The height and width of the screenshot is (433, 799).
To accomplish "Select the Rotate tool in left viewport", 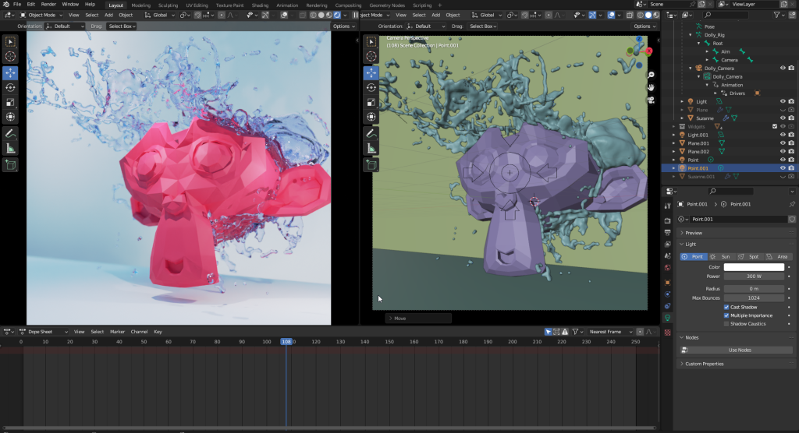I will tap(10, 87).
